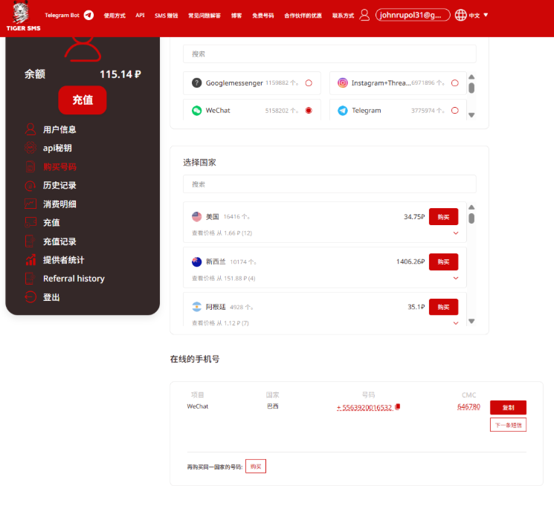
Task: Open the Telegram Bot paper-plane icon
Action: click(88, 15)
